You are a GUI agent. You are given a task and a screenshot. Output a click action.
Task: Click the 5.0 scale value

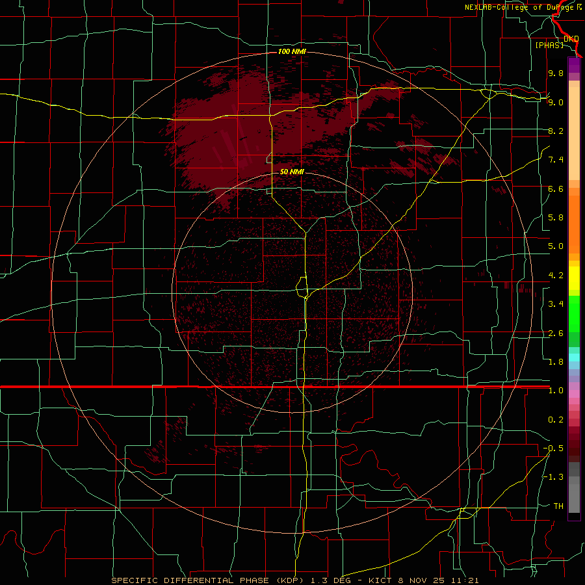556,246
